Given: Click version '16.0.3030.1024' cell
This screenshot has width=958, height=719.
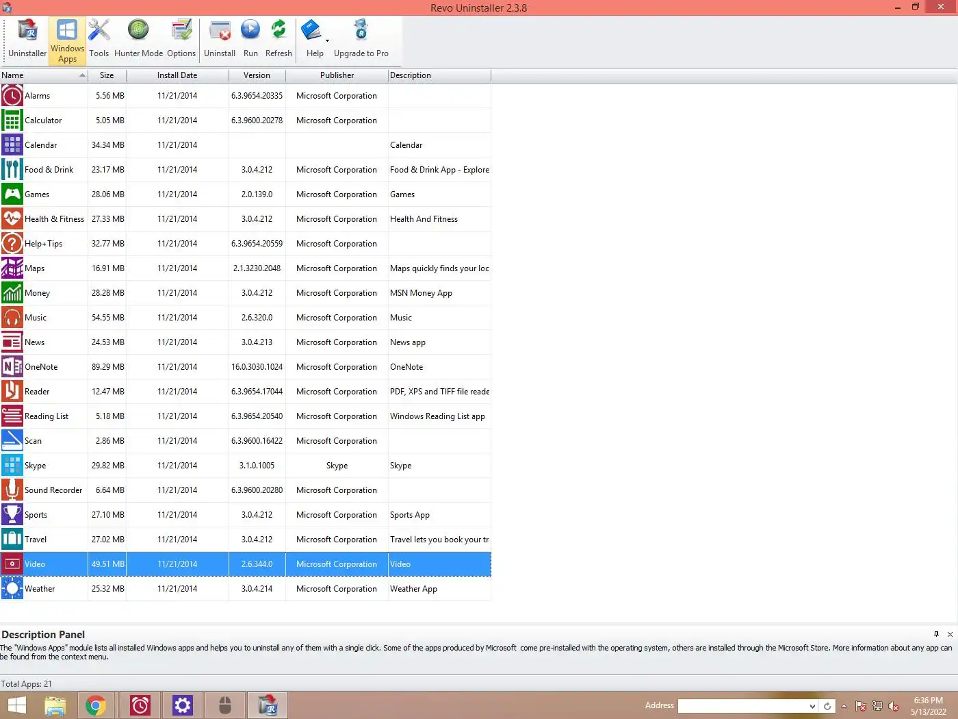Looking at the screenshot, I should 257,367.
